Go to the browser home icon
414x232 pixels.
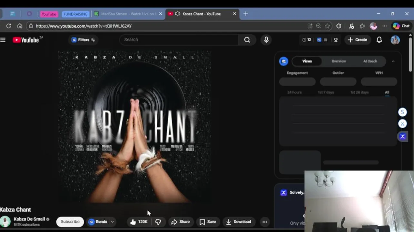(20, 26)
